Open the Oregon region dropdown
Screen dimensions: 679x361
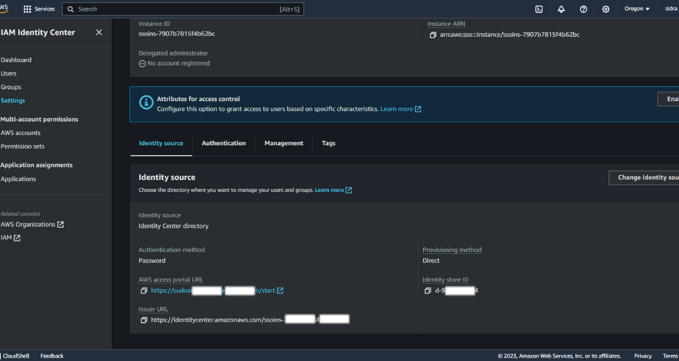[637, 9]
